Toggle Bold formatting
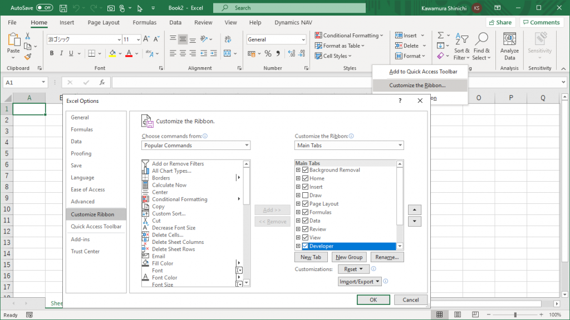570x320 pixels. point(52,53)
